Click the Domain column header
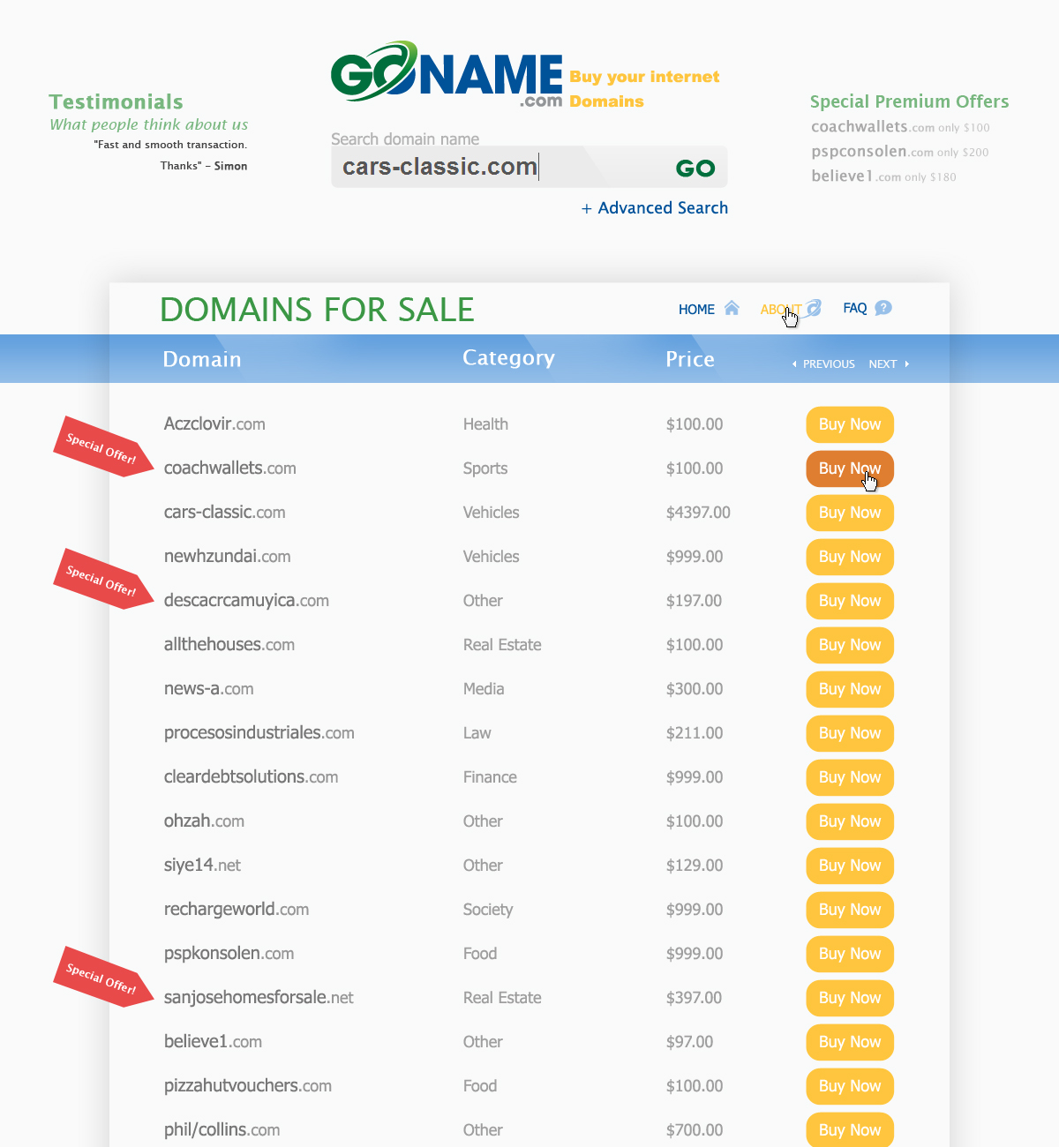The height and width of the screenshot is (1147, 1059). coord(202,359)
